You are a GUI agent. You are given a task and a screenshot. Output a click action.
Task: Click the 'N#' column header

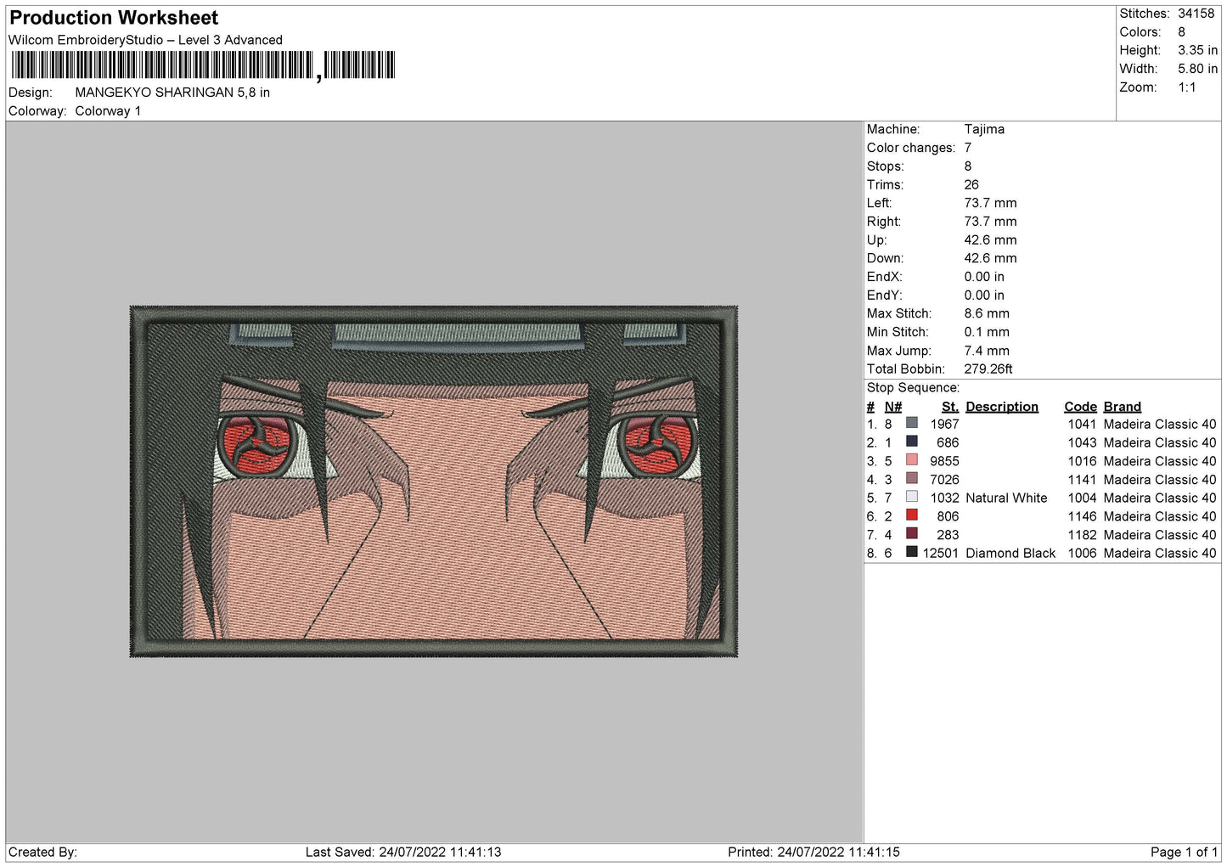pos(893,407)
